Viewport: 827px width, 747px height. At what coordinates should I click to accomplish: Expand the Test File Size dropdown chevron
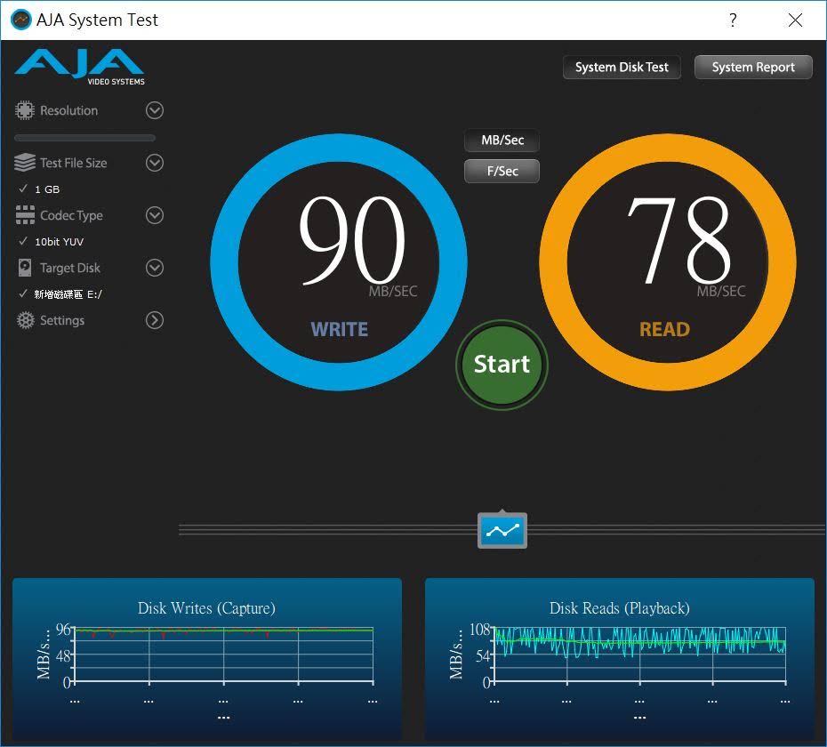click(x=155, y=163)
